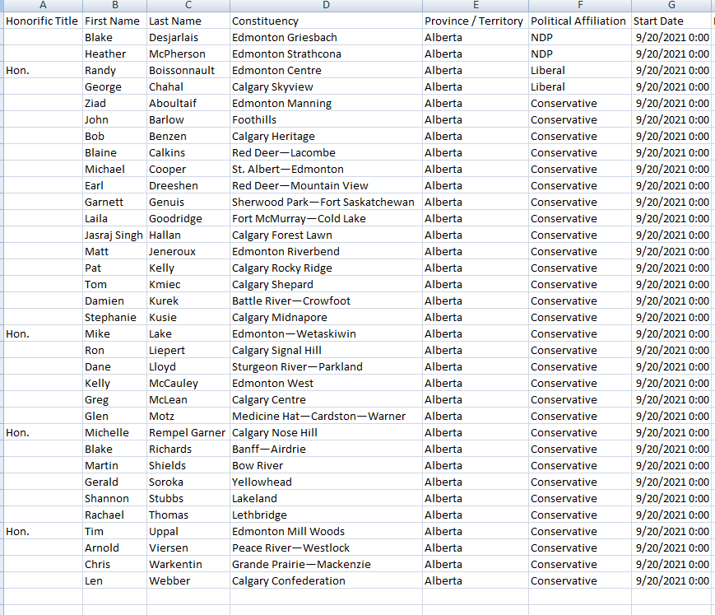Select the Soroka last name cell
The image size is (715, 615).
[188, 482]
